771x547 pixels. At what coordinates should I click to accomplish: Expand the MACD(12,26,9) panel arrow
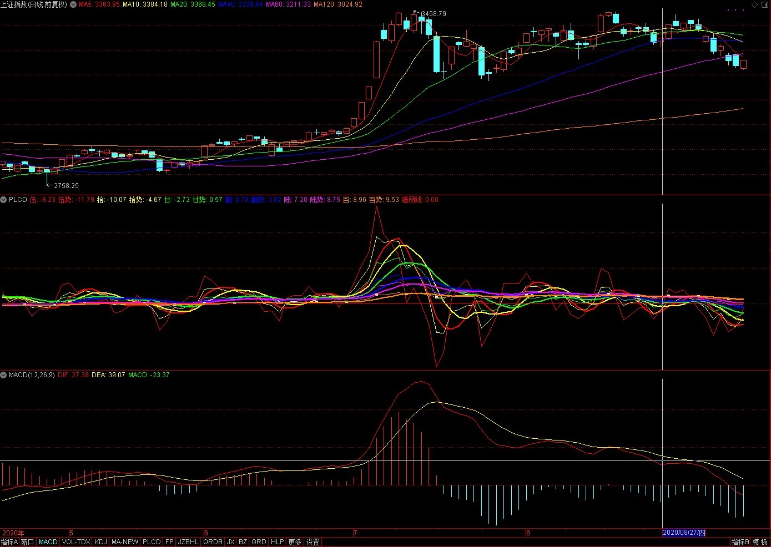click(4, 375)
